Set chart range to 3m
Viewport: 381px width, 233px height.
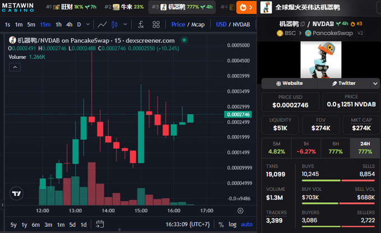tap(48, 225)
